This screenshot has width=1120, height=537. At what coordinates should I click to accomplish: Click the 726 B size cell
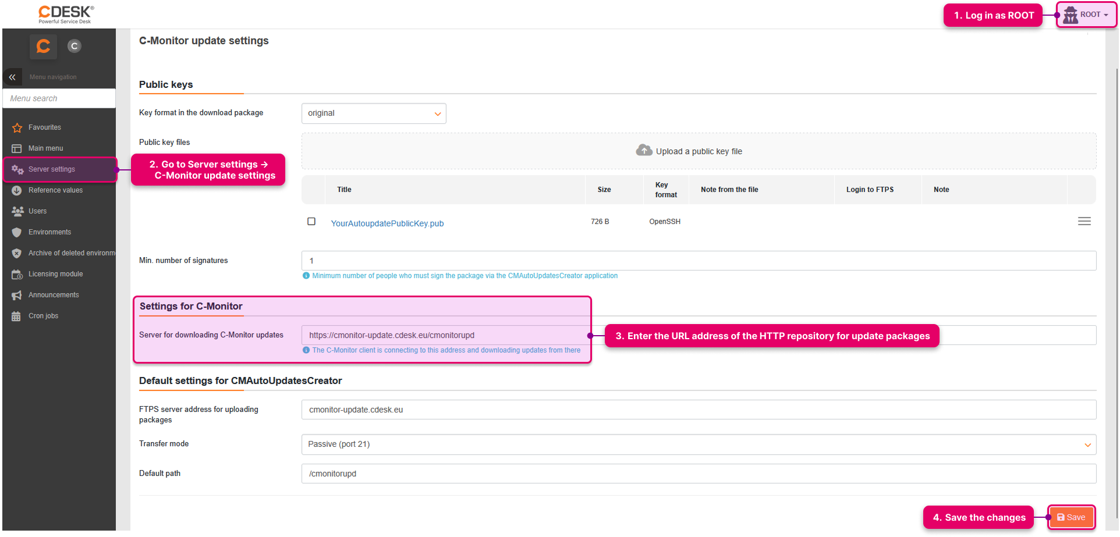600,222
